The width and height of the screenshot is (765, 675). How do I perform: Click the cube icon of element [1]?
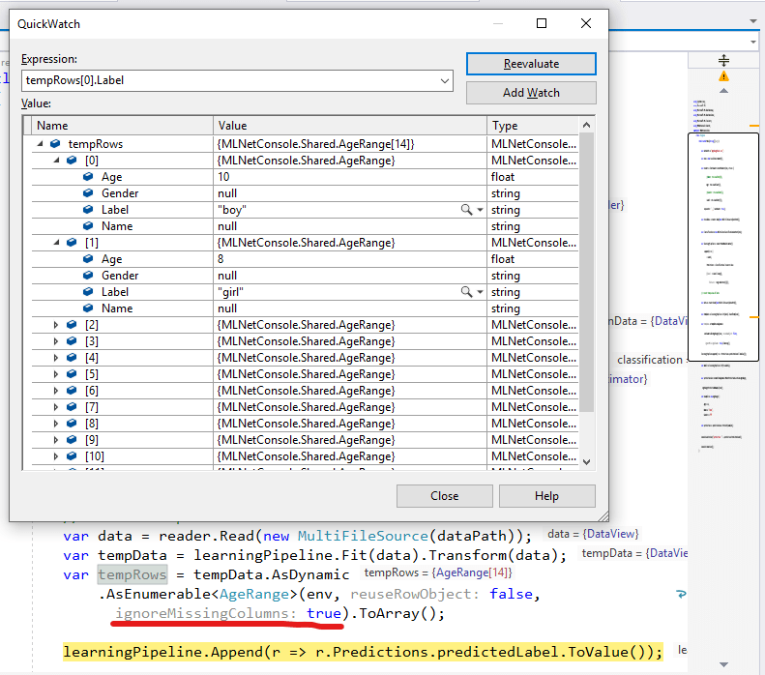pos(72,243)
